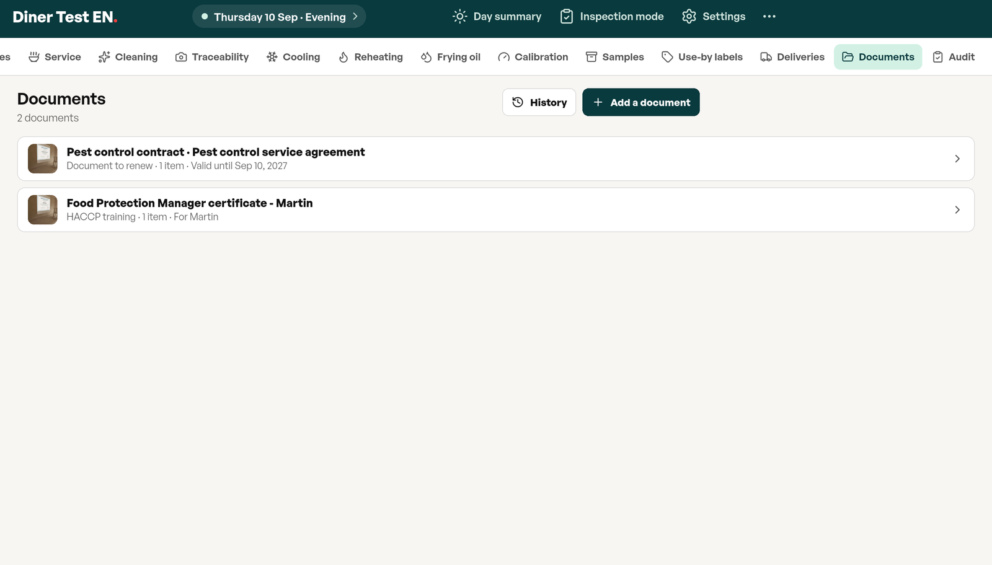The width and height of the screenshot is (992, 565).
Task: Click the Settings gear icon
Action: [x=689, y=17]
